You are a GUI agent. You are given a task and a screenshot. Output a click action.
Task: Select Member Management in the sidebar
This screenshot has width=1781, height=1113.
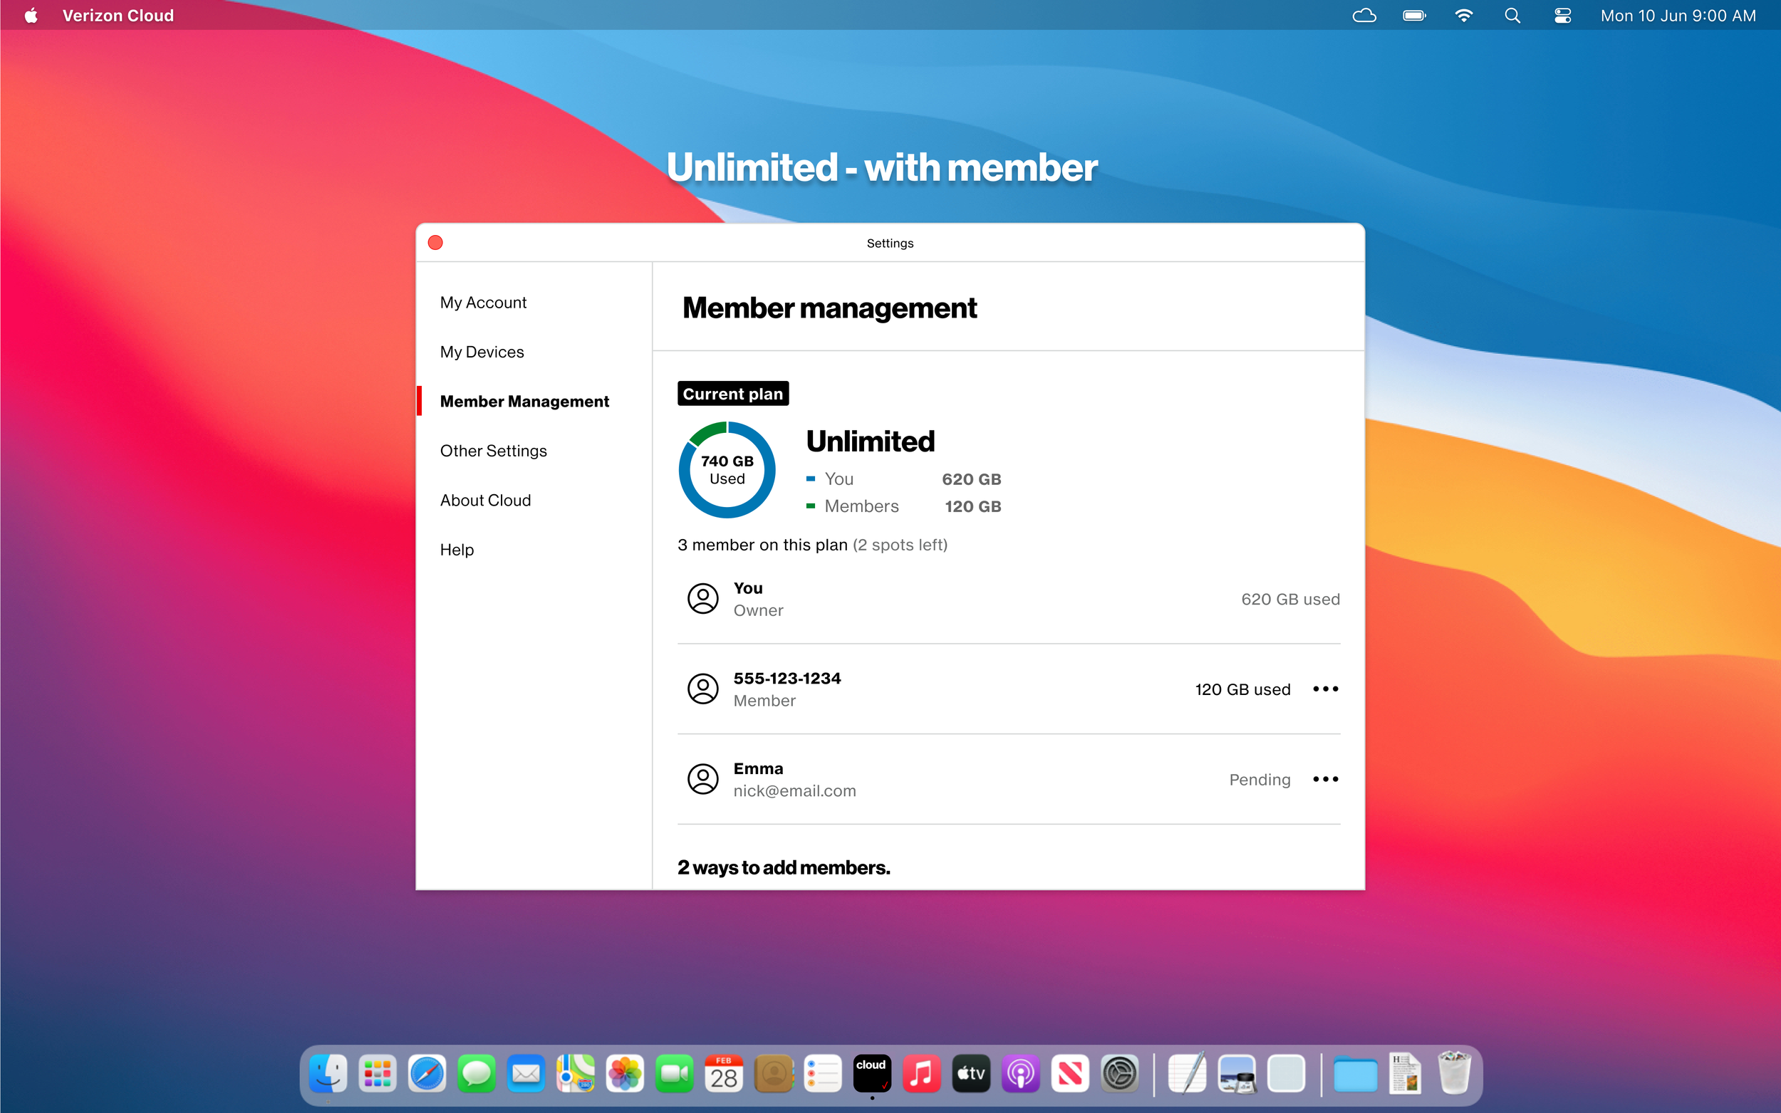point(524,401)
